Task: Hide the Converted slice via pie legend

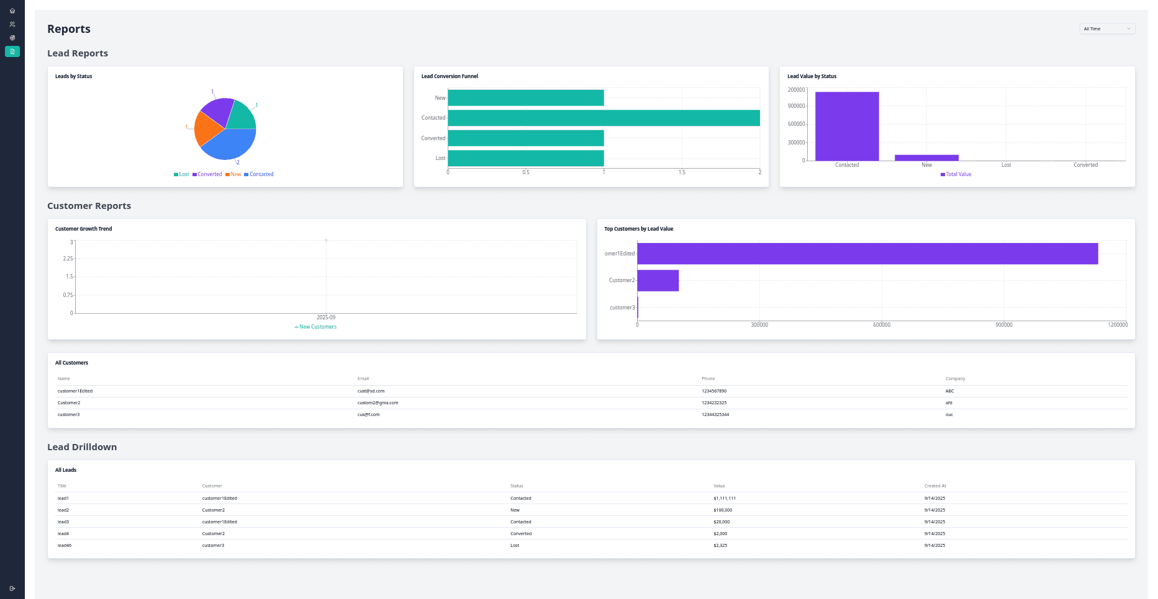Action: 207,174
